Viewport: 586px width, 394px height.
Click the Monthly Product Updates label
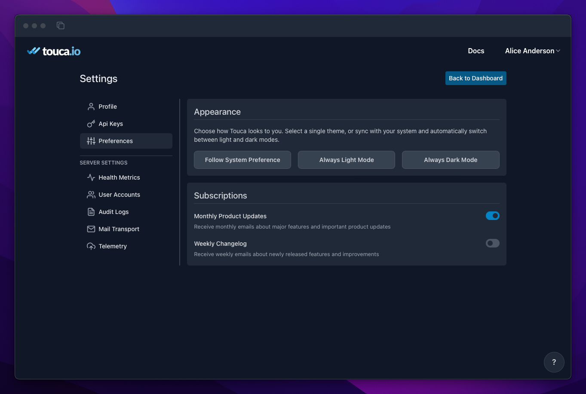(x=230, y=216)
